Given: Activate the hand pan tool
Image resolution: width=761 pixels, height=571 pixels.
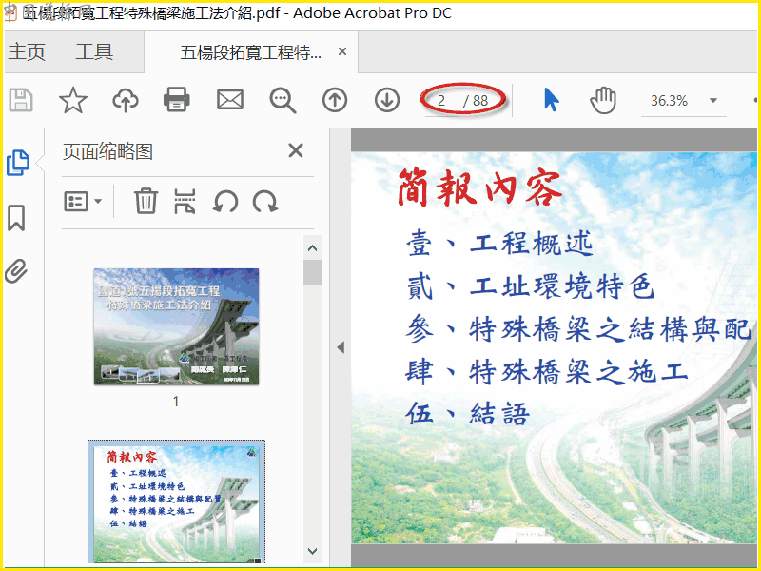Looking at the screenshot, I should click(603, 100).
